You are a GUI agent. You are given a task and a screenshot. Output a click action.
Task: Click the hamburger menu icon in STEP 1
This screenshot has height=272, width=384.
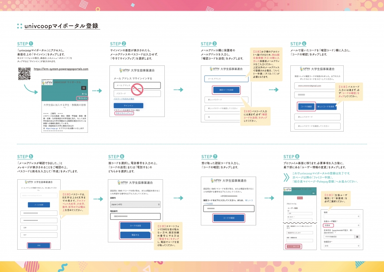(84, 88)
